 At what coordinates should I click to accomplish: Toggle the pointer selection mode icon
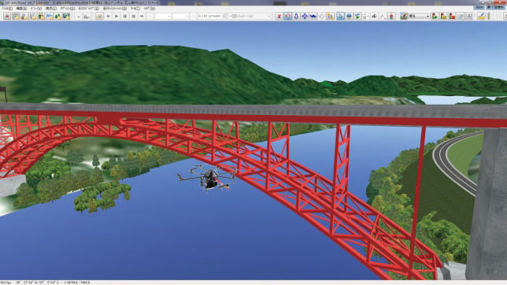(340, 17)
